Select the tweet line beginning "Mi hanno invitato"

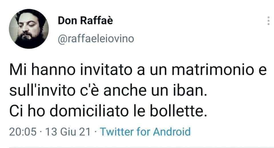pyautogui.click(x=138, y=70)
